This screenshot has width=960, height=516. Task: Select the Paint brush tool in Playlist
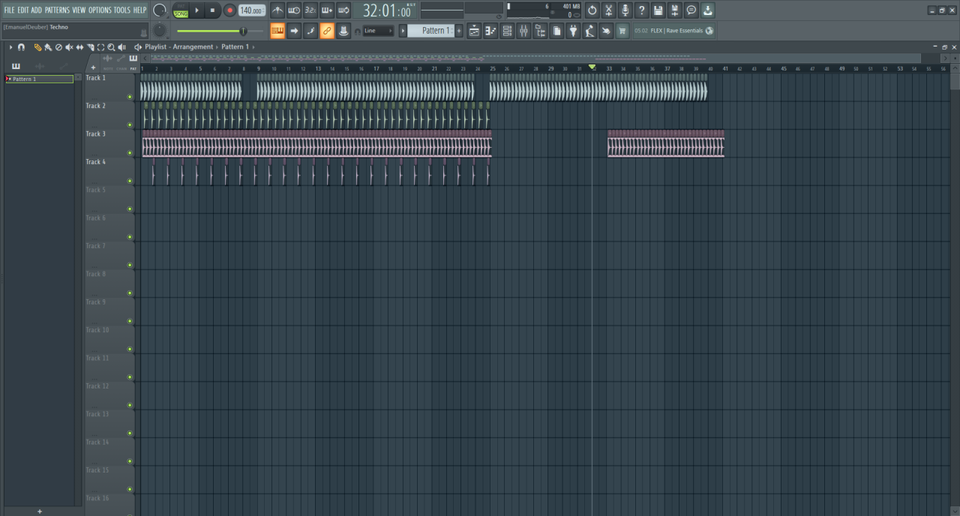pos(48,47)
